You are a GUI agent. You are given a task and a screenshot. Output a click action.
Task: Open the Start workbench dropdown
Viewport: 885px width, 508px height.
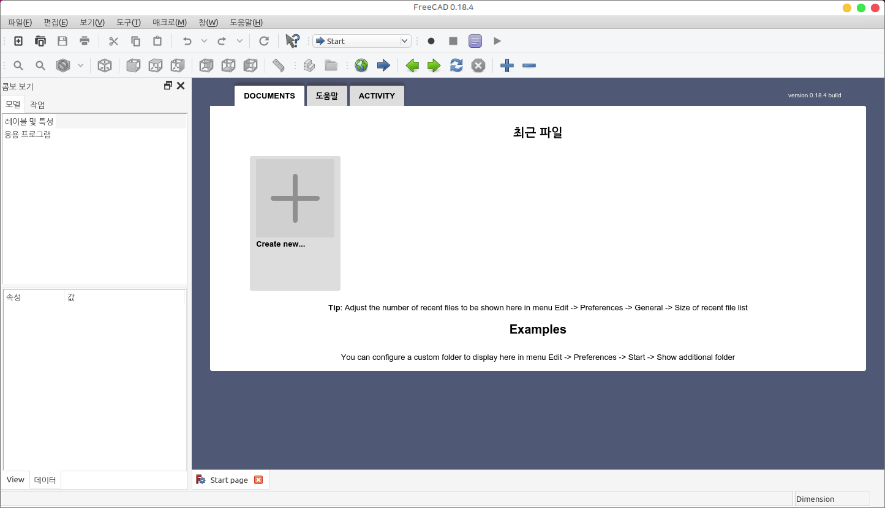361,41
